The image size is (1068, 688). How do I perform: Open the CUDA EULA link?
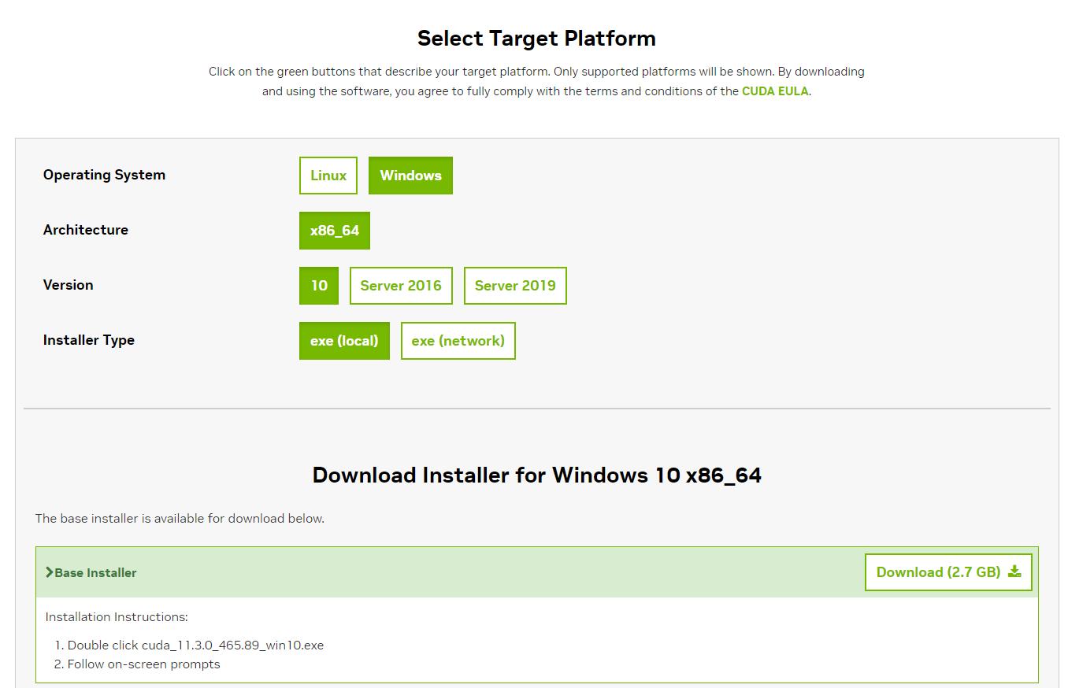click(775, 91)
